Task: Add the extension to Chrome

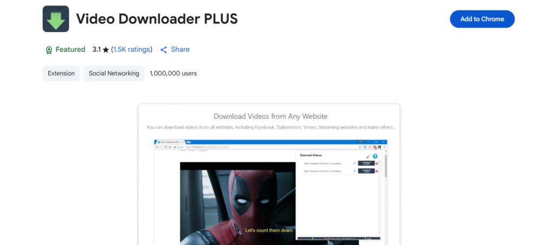Action: click(482, 19)
